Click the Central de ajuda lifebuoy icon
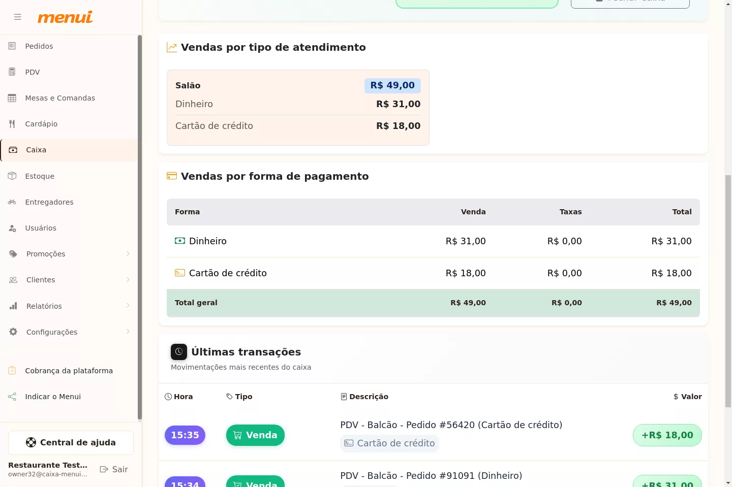The height and width of the screenshot is (487, 732). [x=31, y=442]
